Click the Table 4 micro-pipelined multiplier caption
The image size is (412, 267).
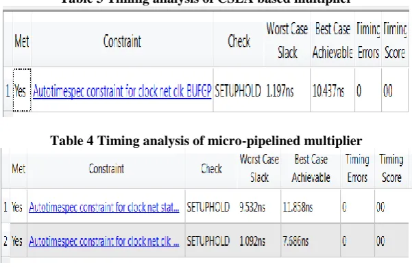click(x=206, y=140)
